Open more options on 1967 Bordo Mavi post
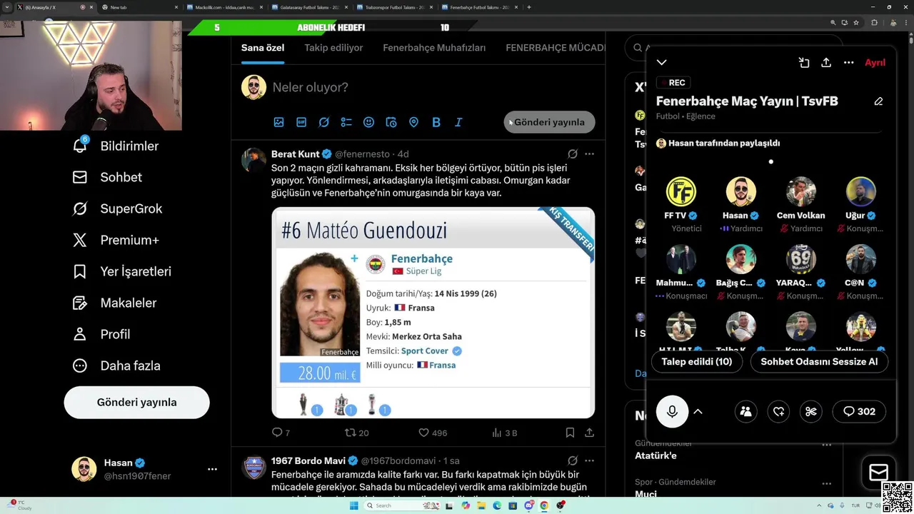Image resolution: width=914 pixels, height=514 pixels. (x=589, y=460)
